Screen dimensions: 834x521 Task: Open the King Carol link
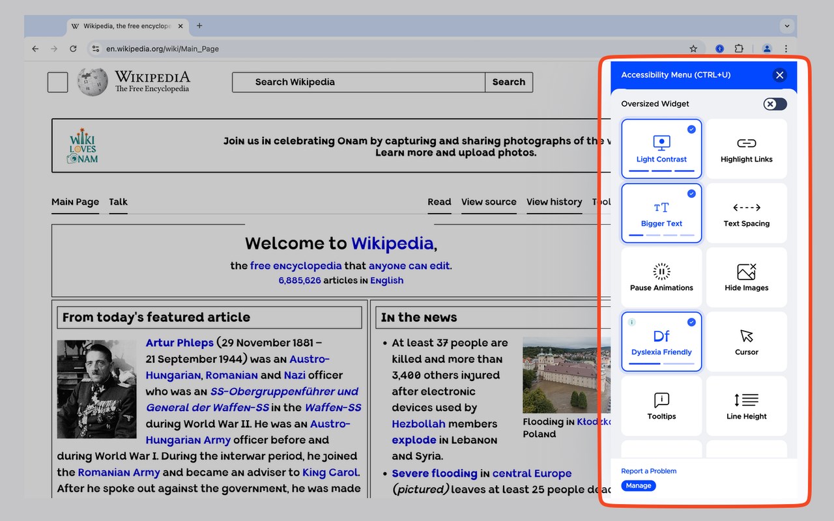(x=330, y=473)
